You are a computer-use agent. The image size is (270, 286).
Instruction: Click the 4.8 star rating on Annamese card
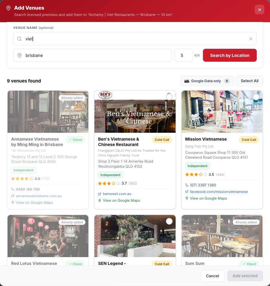coord(30,179)
